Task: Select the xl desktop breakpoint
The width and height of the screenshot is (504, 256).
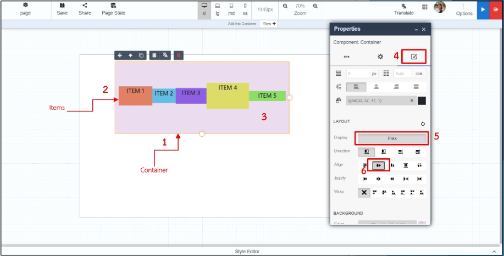Action: tap(204, 9)
